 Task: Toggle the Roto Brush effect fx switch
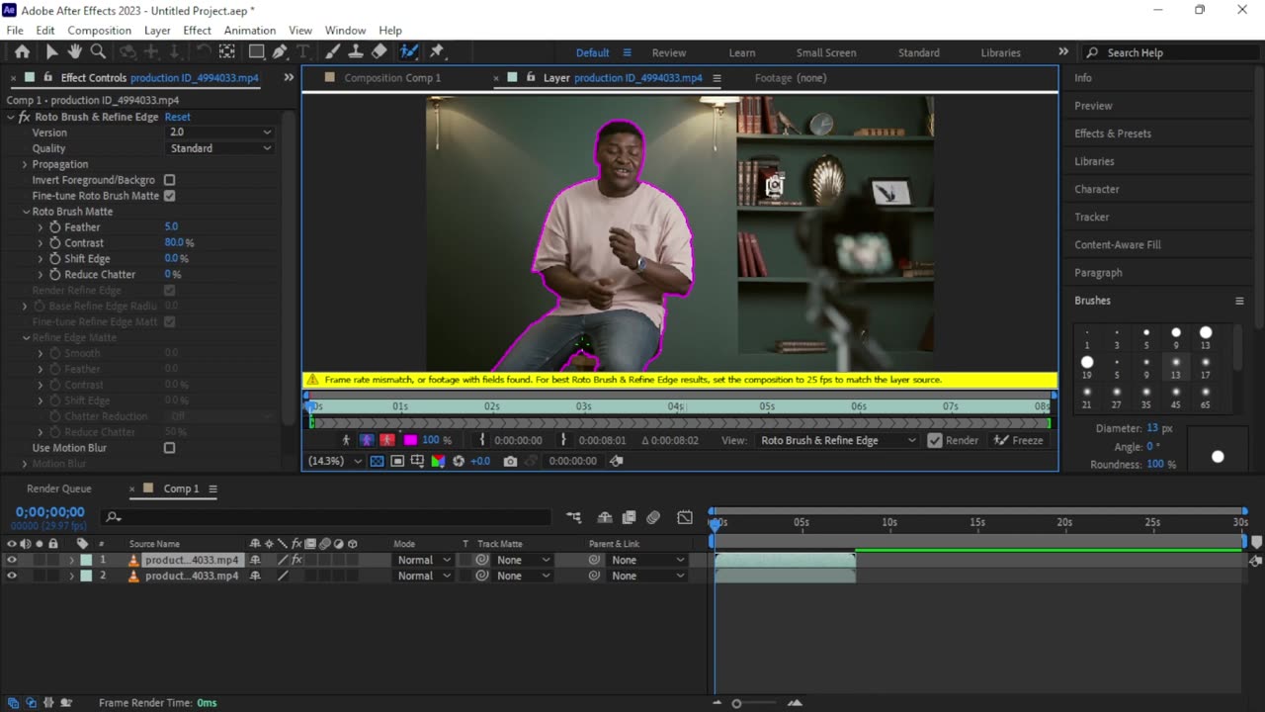pos(296,560)
